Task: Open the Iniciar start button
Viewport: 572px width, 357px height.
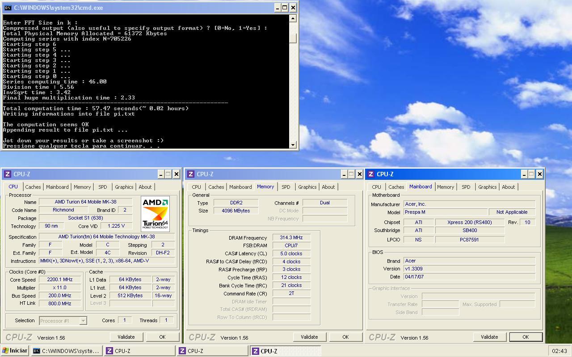Action: [x=15, y=351]
